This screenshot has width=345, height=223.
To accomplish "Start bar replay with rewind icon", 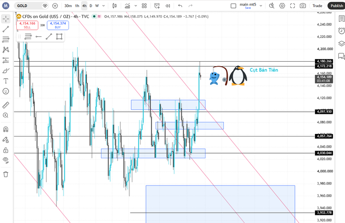I will click(167, 6).
